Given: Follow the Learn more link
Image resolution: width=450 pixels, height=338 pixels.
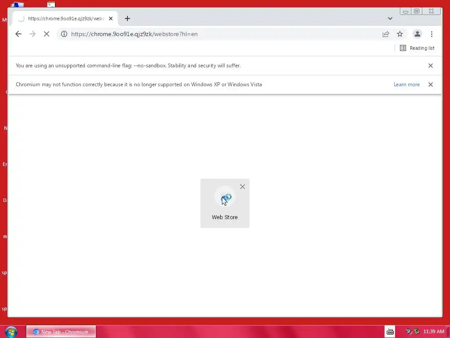Looking at the screenshot, I should coord(406,84).
